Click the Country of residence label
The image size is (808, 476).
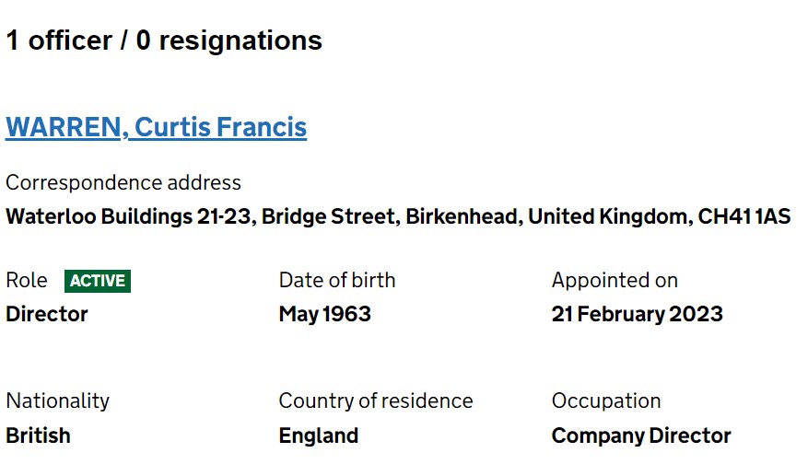[x=376, y=401]
